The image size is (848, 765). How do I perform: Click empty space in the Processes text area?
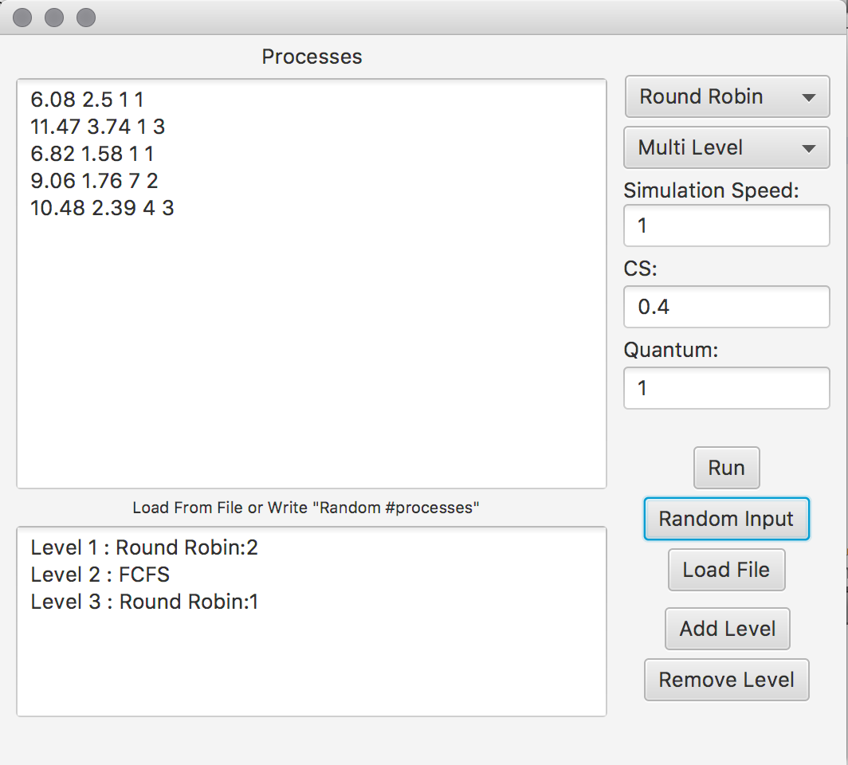point(311,359)
